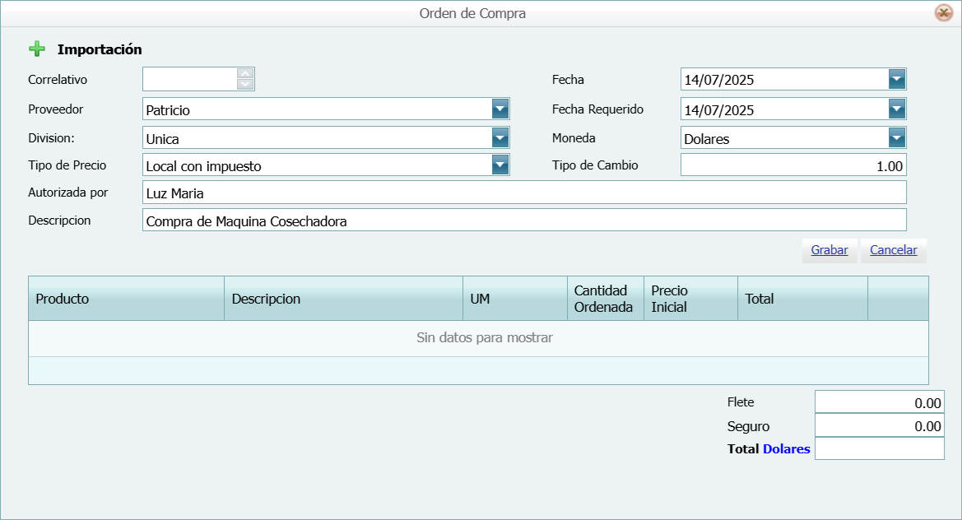Click the blue Dolares link next to Total
The width and height of the screenshot is (962, 520).
point(786,448)
